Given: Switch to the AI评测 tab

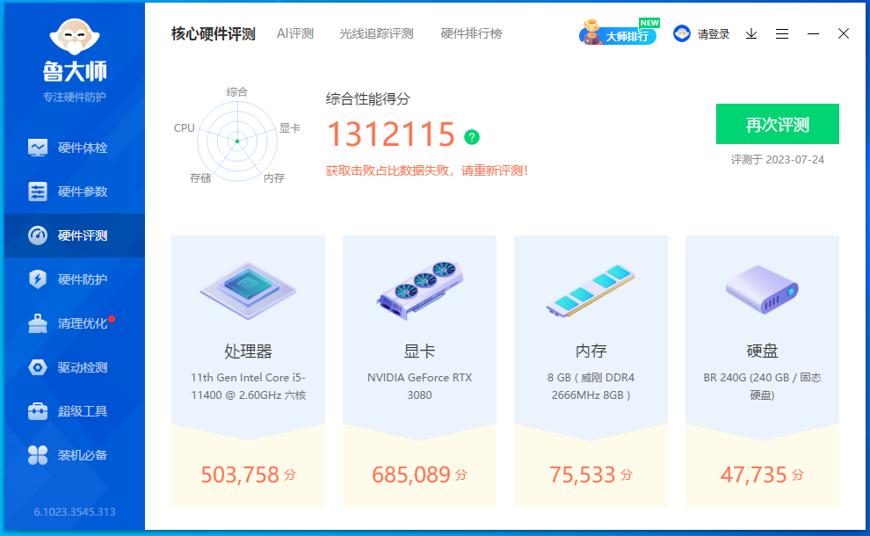Looking at the screenshot, I should [295, 34].
